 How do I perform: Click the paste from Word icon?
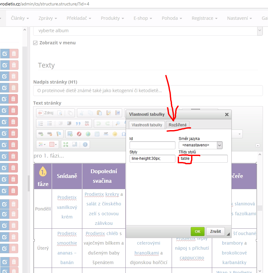pyautogui.click(x=117, y=113)
